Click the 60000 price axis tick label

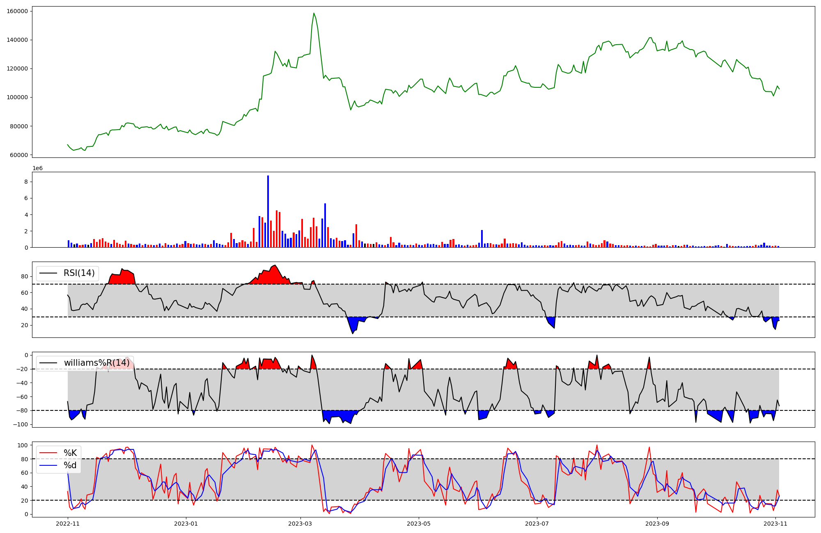tap(19, 155)
